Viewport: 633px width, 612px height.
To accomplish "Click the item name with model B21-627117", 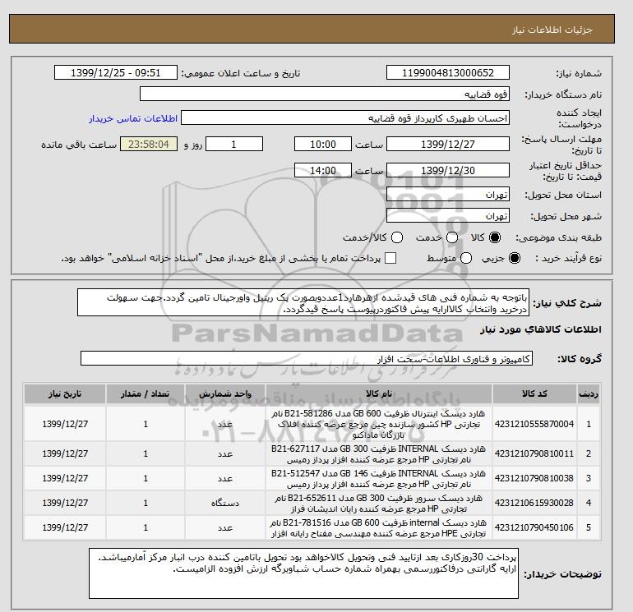I will (x=379, y=453).
